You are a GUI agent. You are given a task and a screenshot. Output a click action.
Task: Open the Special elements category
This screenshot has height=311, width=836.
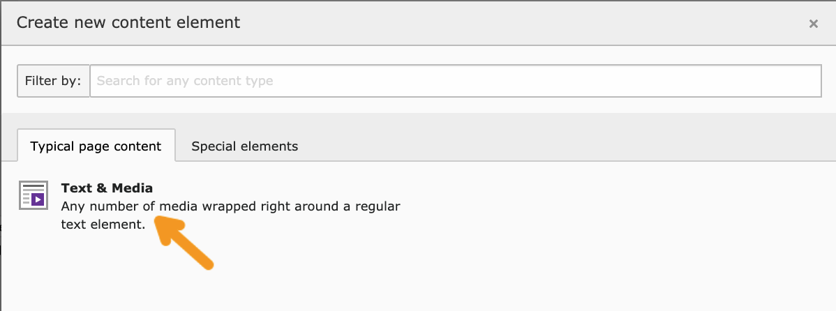tap(244, 146)
